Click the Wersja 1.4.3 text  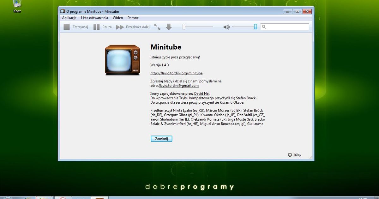click(160, 65)
